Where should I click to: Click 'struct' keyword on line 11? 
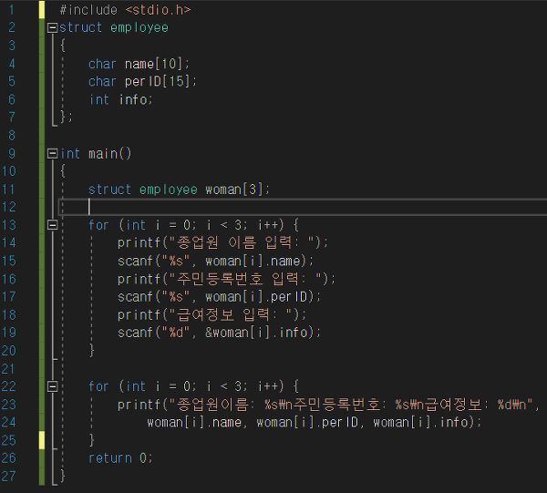pos(109,190)
